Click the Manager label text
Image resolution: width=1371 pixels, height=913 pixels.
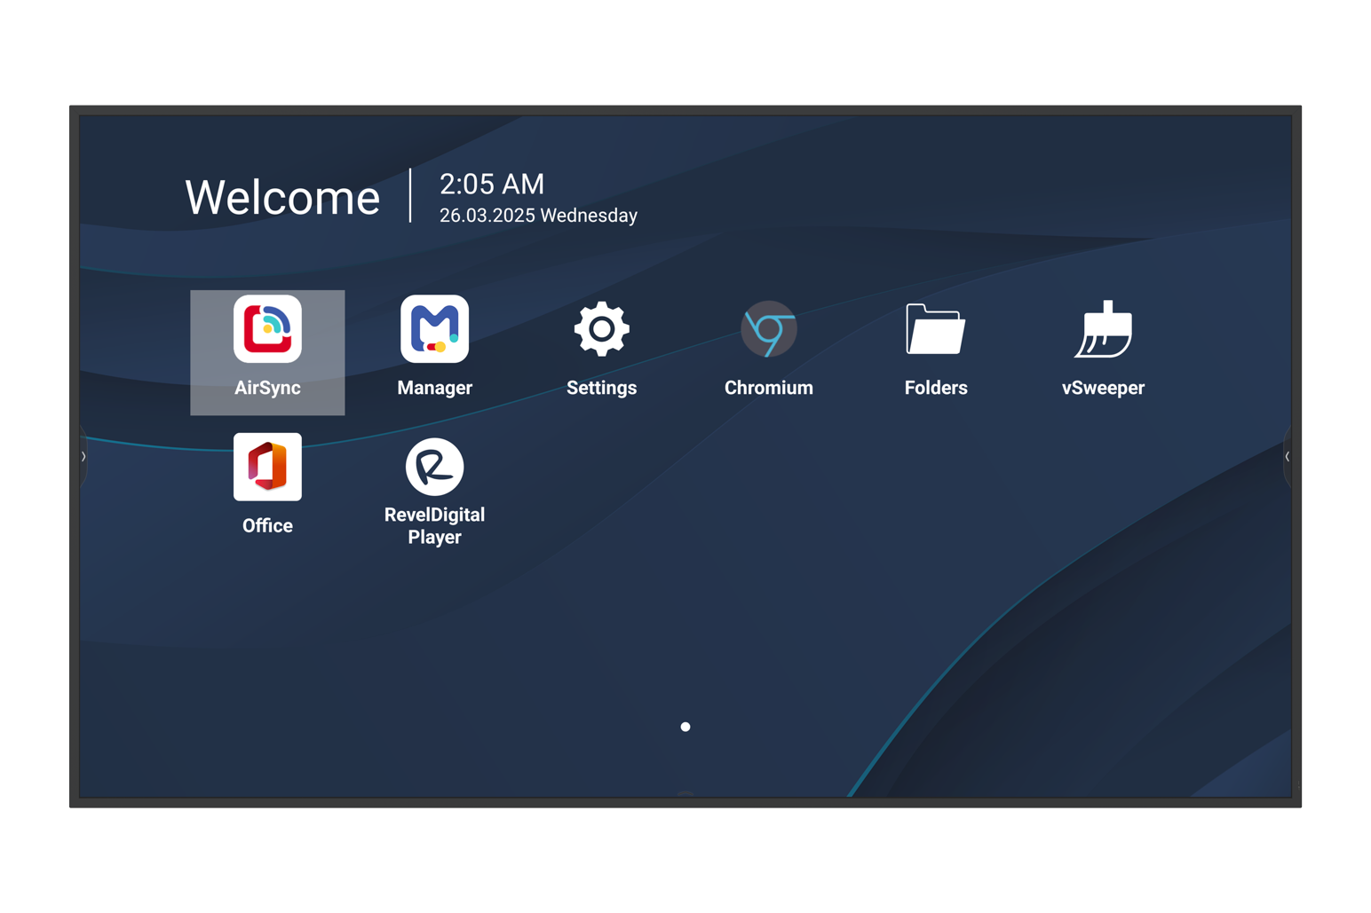click(x=434, y=388)
